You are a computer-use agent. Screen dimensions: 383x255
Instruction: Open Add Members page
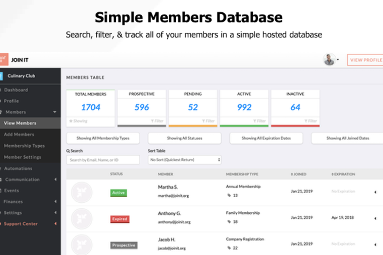coord(19,134)
